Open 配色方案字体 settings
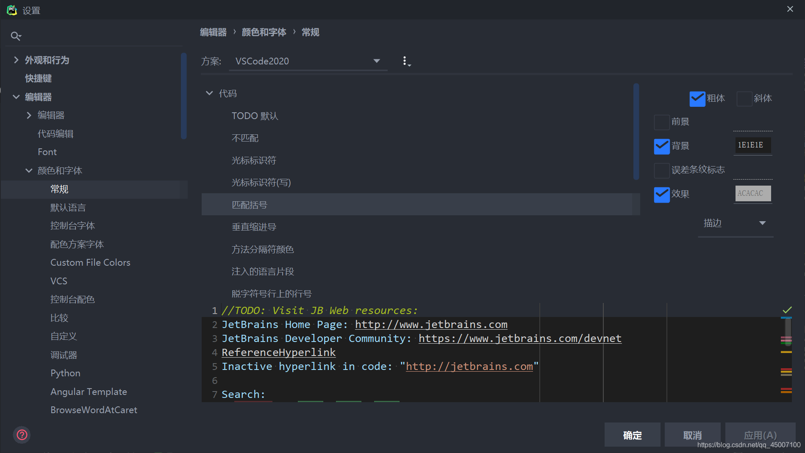The image size is (805, 453). [77, 245]
